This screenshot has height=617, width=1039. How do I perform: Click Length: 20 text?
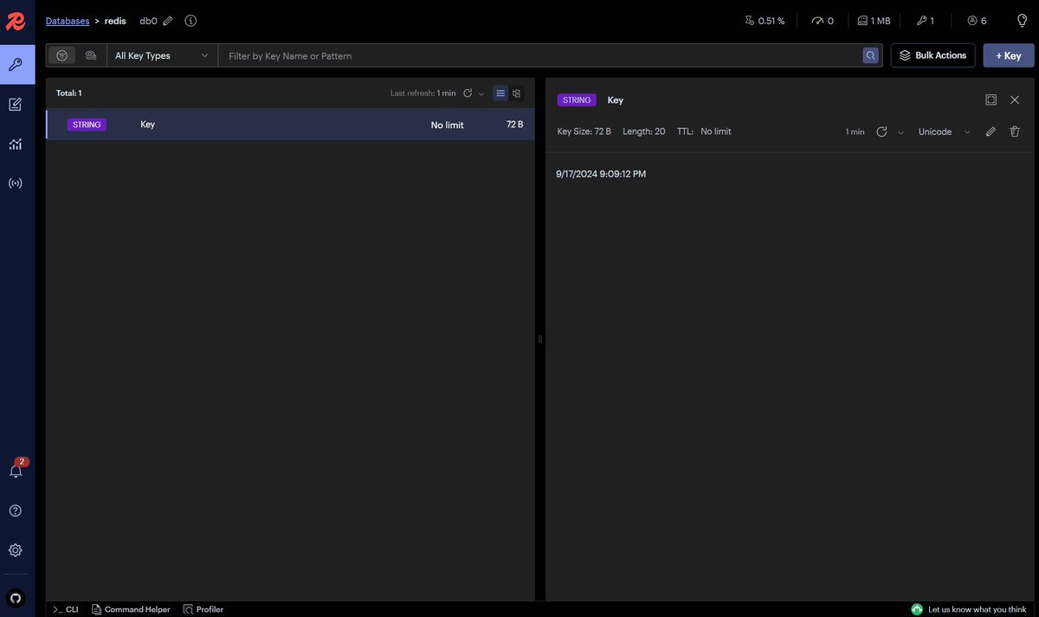(644, 132)
